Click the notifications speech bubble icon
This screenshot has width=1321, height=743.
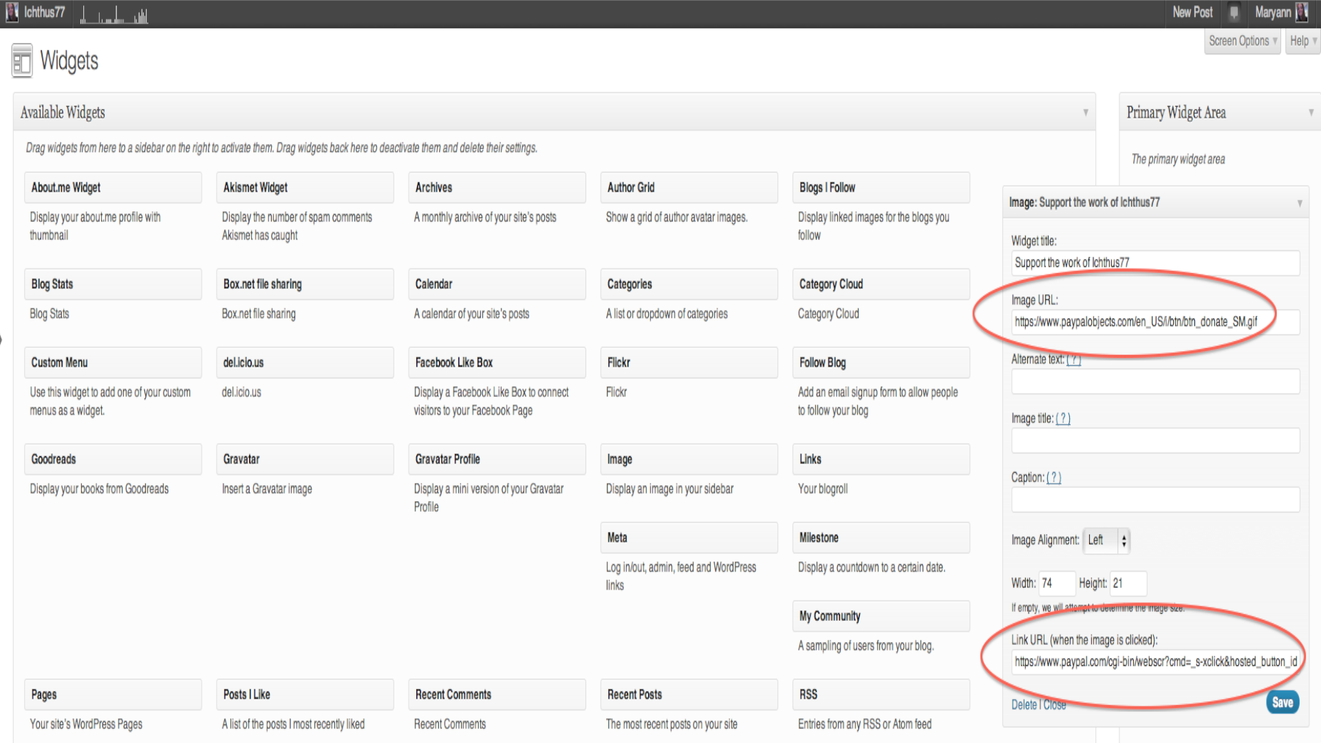(1234, 12)
